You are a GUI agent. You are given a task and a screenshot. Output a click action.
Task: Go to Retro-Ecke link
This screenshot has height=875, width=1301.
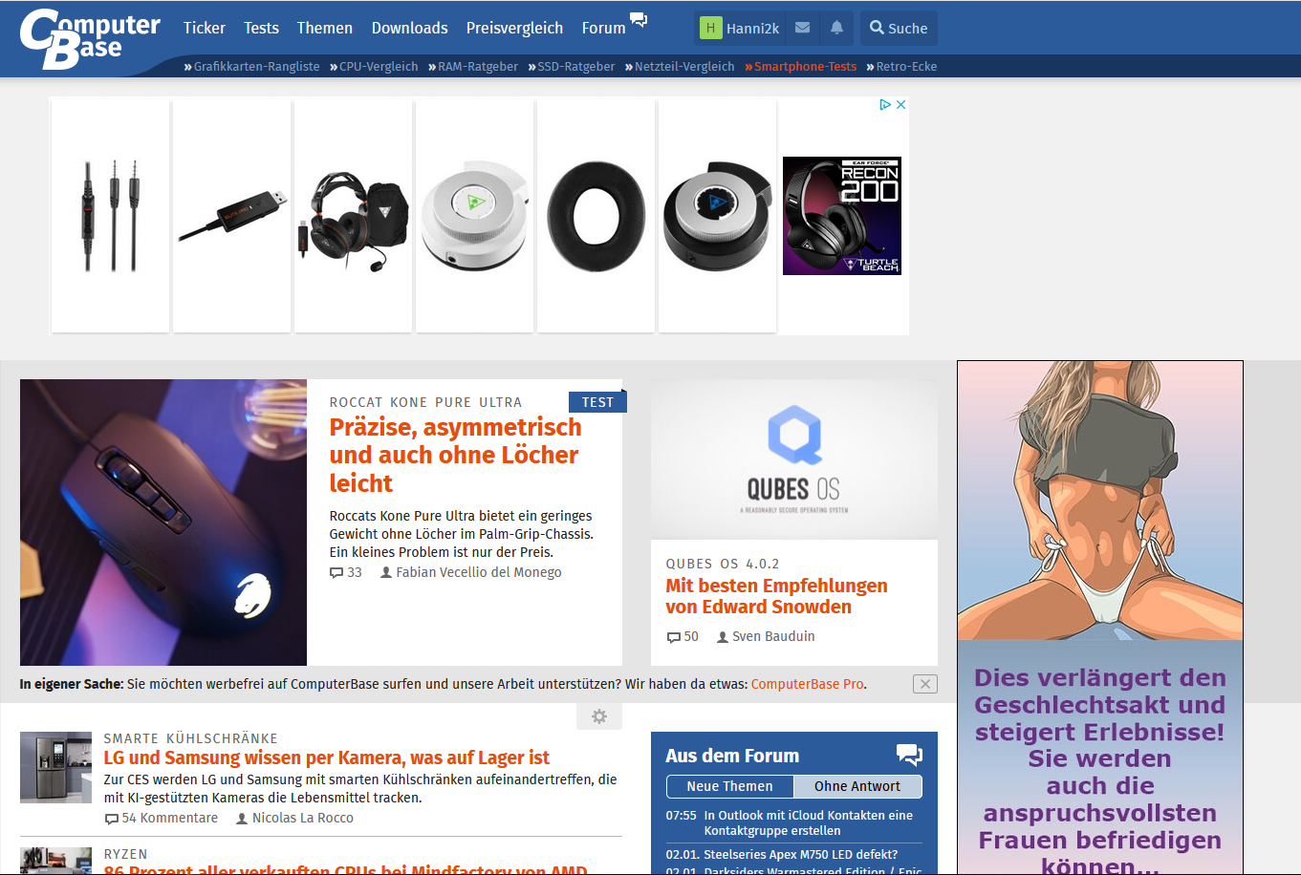[901, 67]
